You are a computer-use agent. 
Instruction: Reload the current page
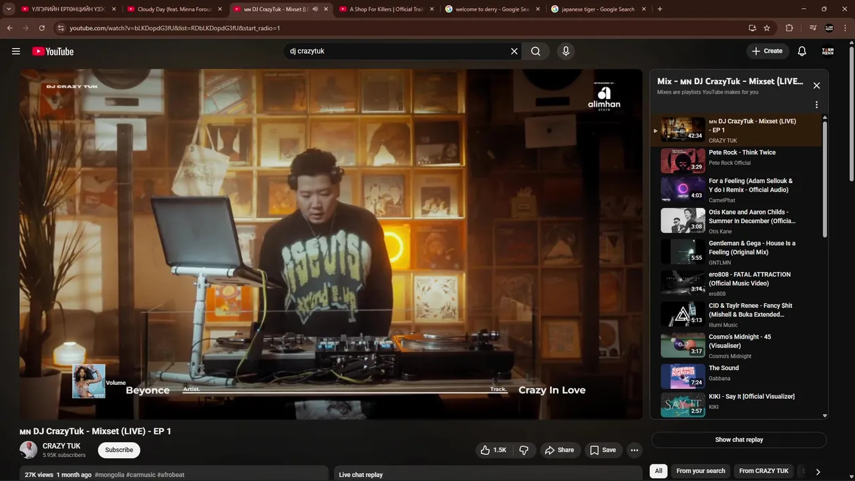tap(42, 28)
